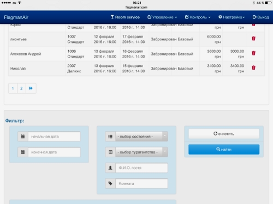Click list icon beside выбор состояния
273x204 pixels.
tap(110, 137)
